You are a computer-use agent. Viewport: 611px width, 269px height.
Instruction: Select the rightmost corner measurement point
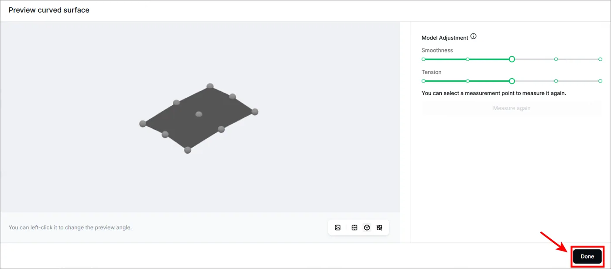coord(255,112)
